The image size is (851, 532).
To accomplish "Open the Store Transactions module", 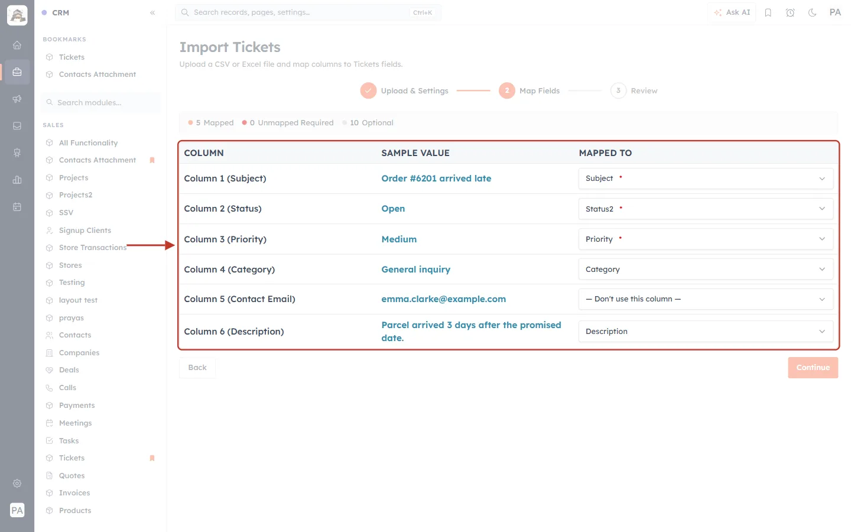I will [x=93, y=248].
